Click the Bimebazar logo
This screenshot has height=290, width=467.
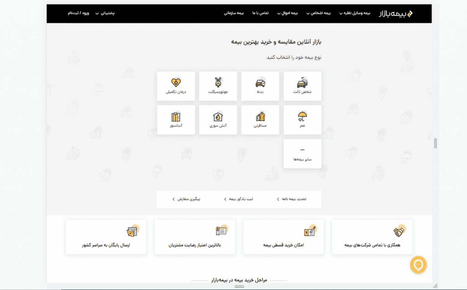pos(395,14)
